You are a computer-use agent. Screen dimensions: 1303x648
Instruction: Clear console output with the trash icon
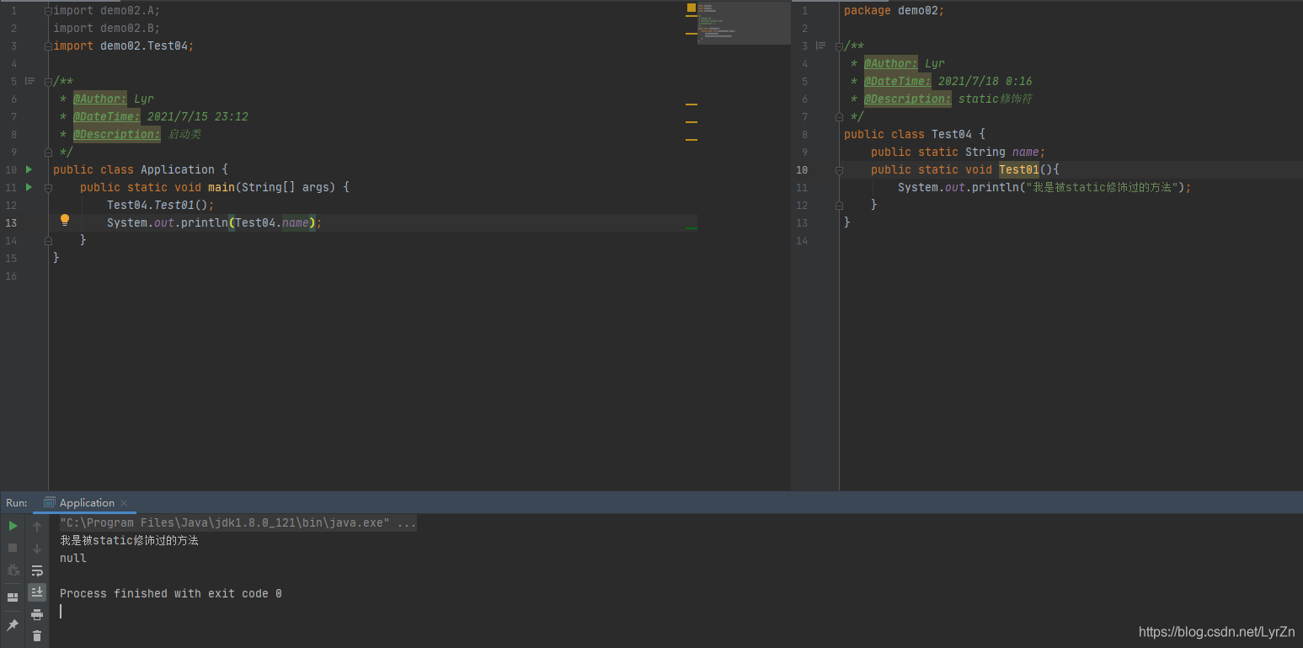[37, 636]
